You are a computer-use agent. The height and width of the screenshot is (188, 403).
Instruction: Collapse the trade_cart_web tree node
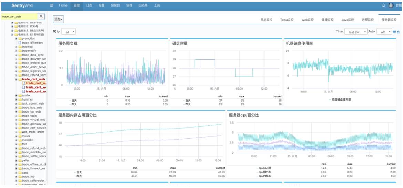pyautogui.click(x=16, y=79)
